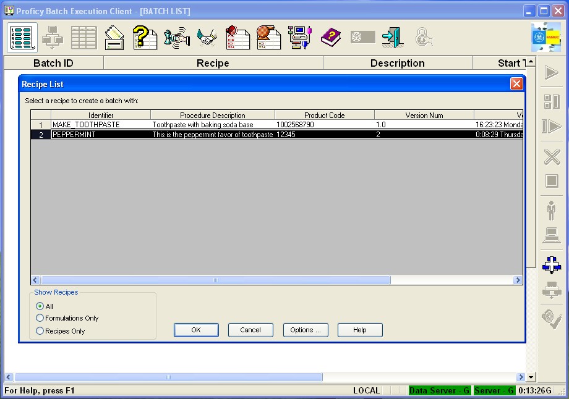
Task: Click the abort batch X icon
Action: point(552,157)
